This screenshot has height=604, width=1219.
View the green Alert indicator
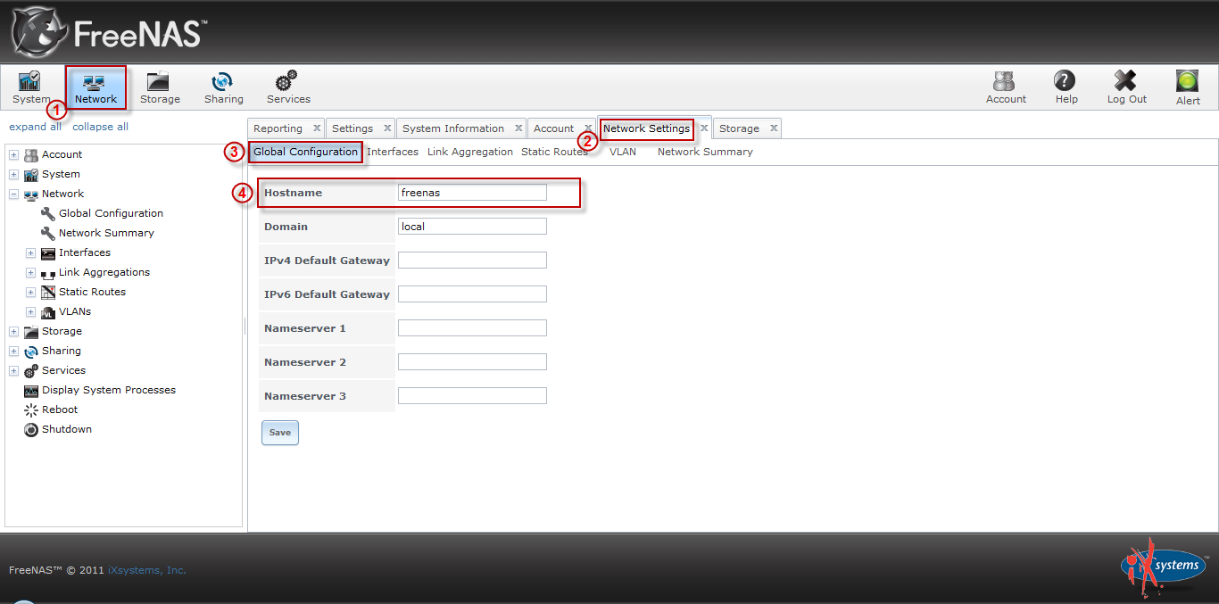pos(1187,81)
